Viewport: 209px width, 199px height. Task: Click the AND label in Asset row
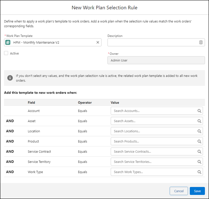(x=10, y=121)
